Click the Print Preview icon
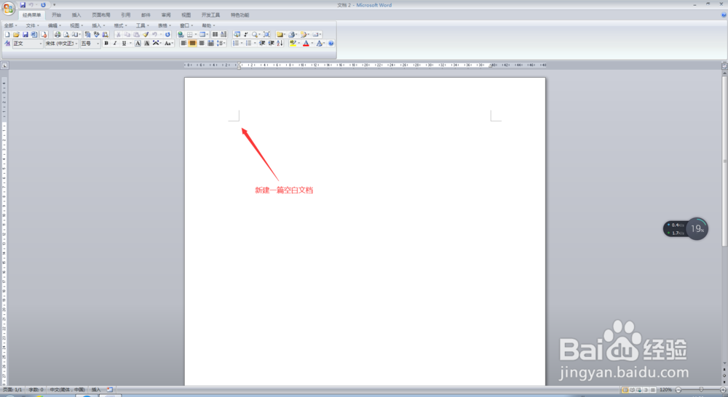 click(66, 34)
